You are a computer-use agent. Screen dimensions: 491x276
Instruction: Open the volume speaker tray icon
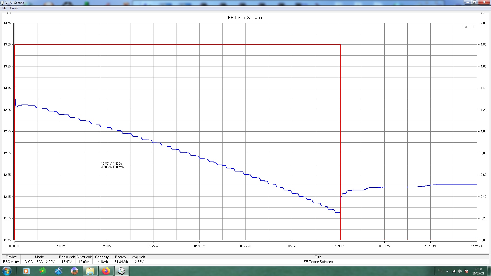point(460,271)
